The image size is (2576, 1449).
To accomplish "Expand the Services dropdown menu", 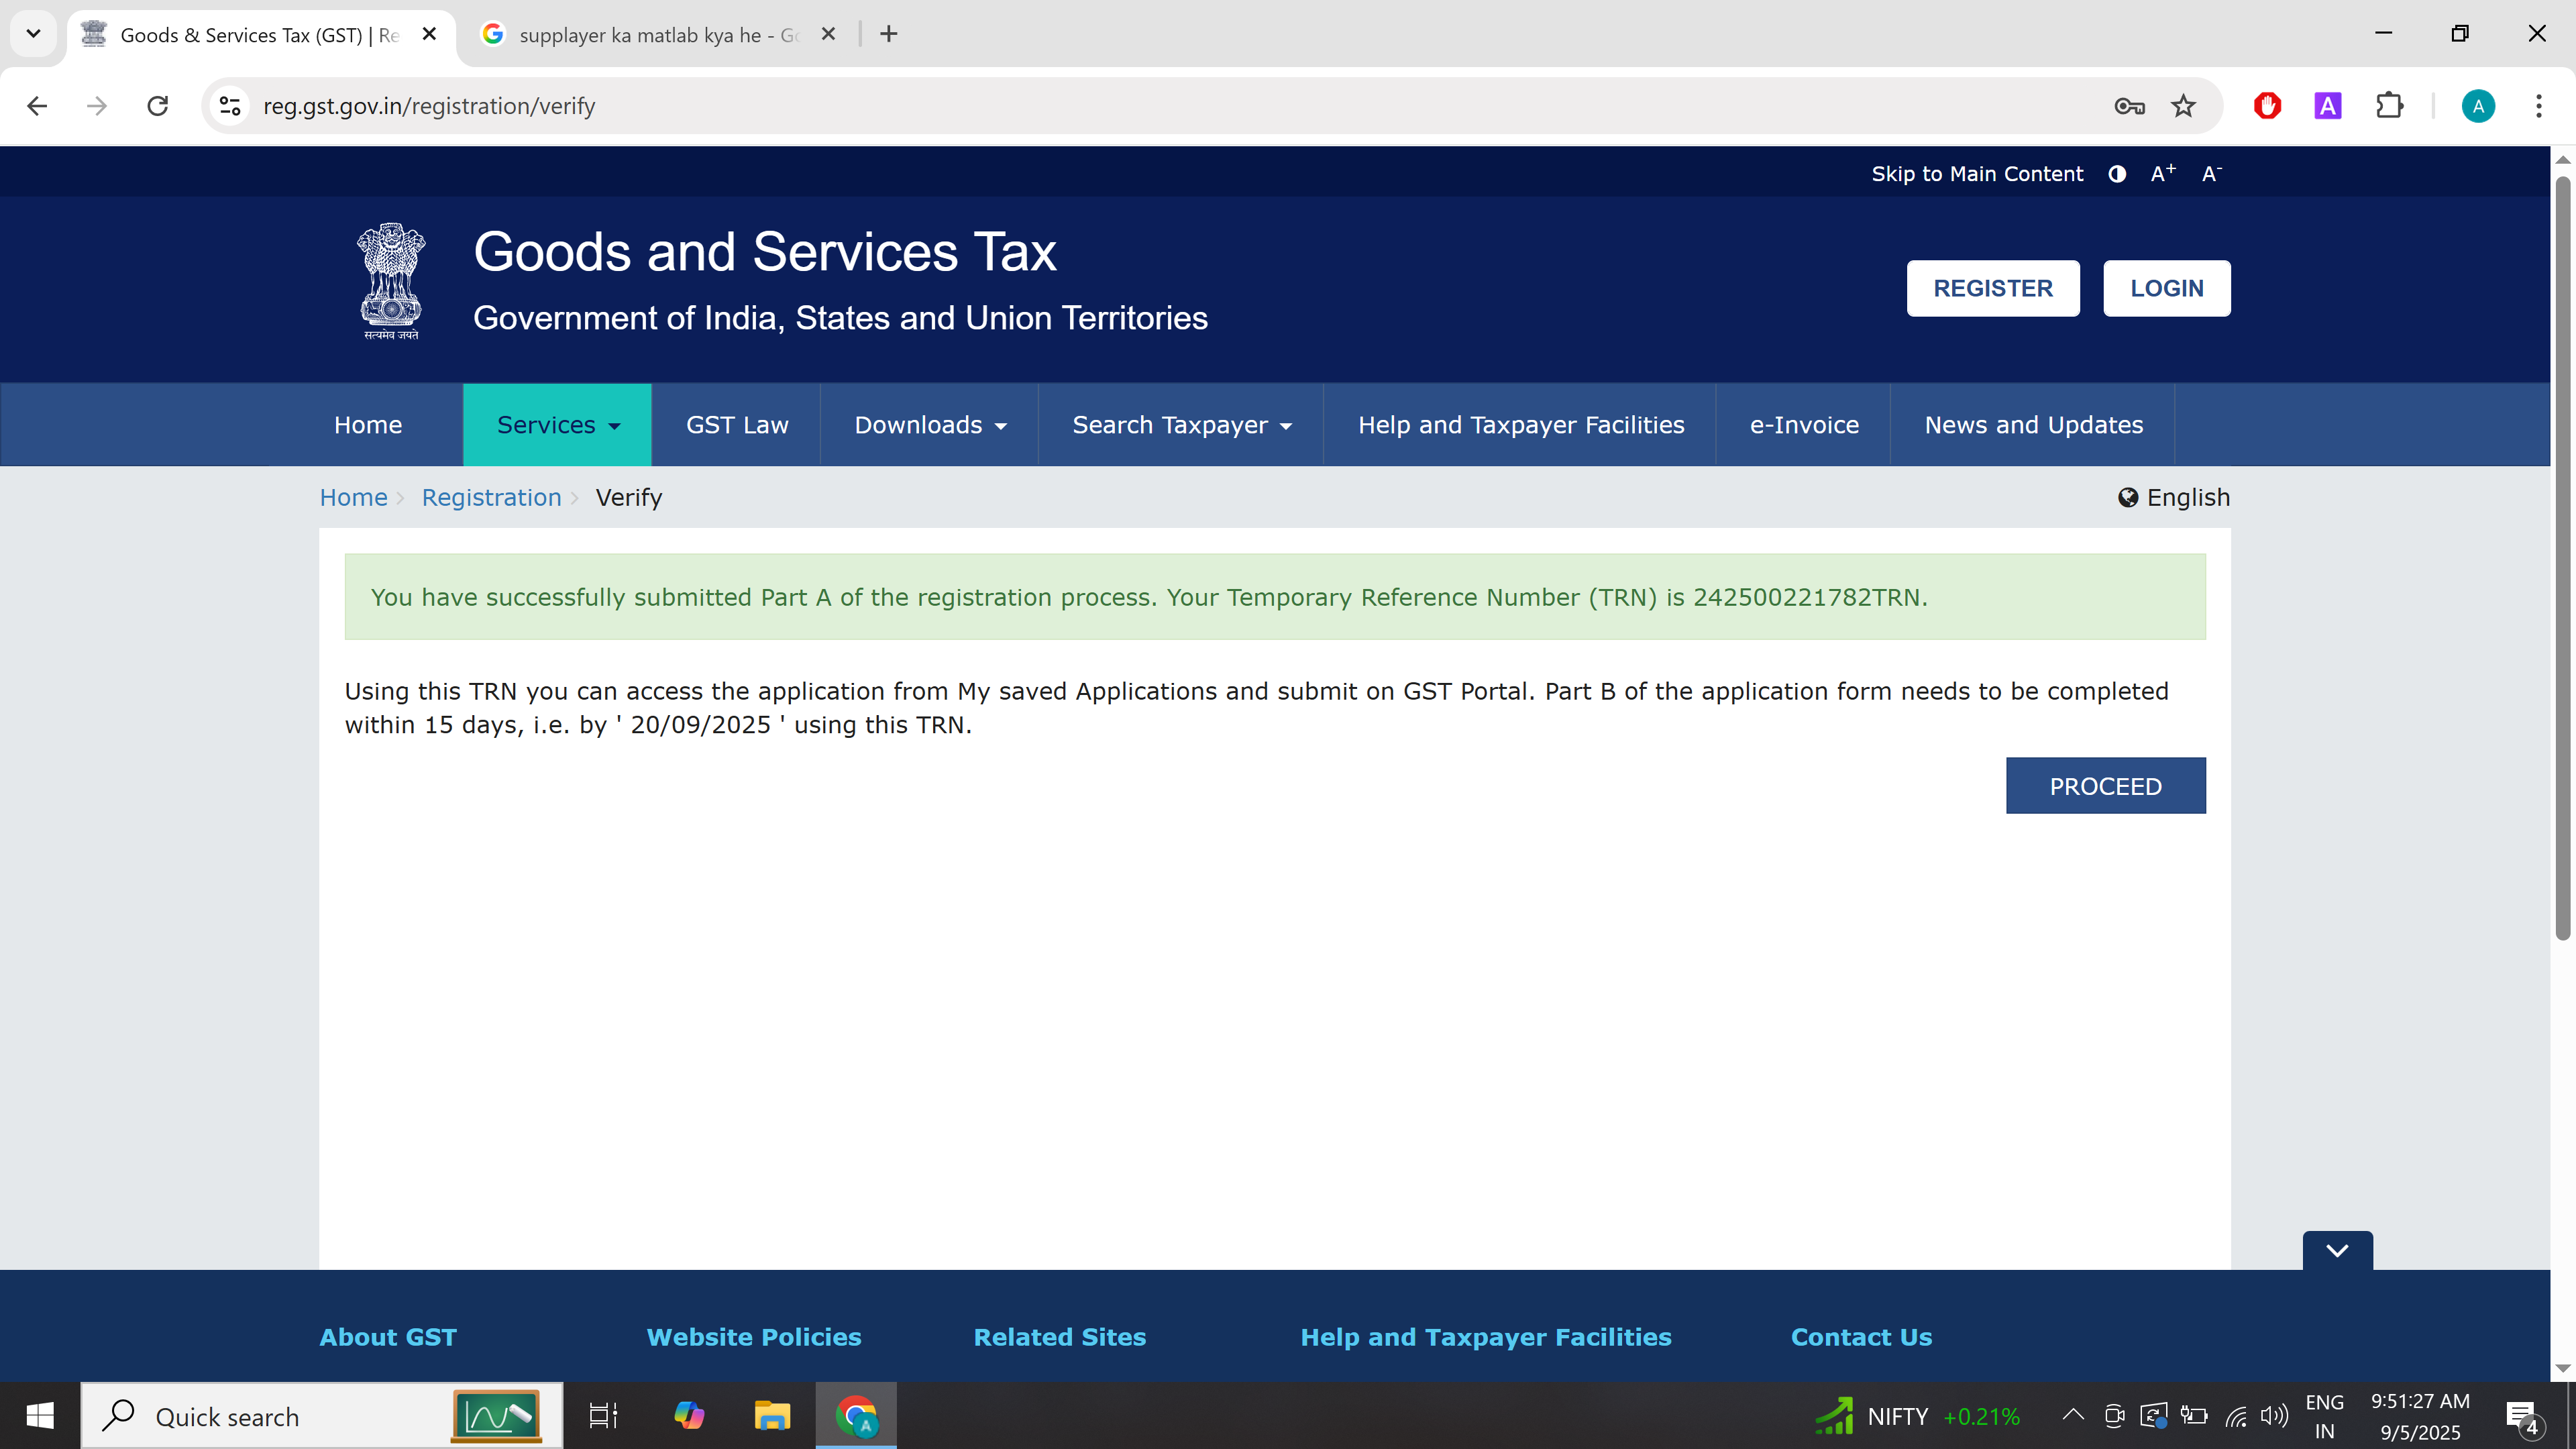I will tap(557, 425).
